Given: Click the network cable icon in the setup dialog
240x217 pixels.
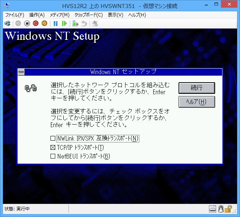Looking at the screenshot, I should 31,88.
